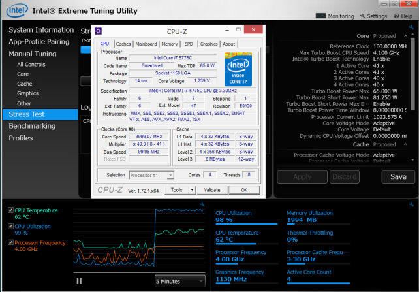Click the Discard button in the tuning panel
Viewport: 419px width, 292px height.
click(345, 177)
